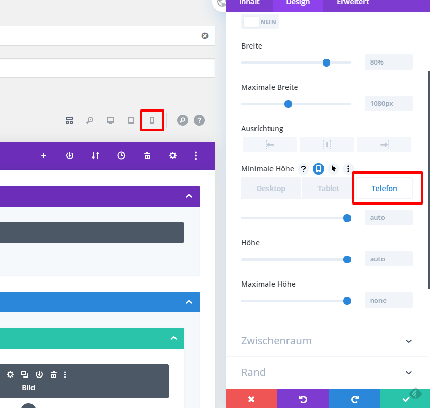Select the Desktop tab for Minimale Höhe
The height and width of the screenshot is (408, 430).
(271, 189)
